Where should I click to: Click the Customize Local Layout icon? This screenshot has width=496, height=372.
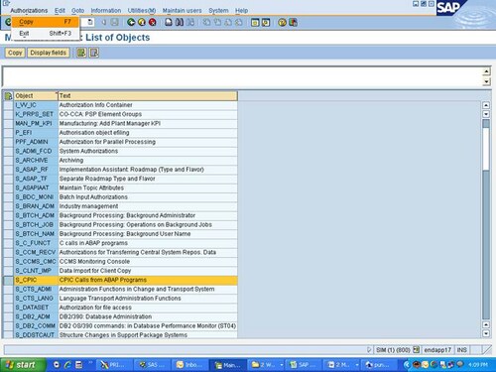(293, 22)
